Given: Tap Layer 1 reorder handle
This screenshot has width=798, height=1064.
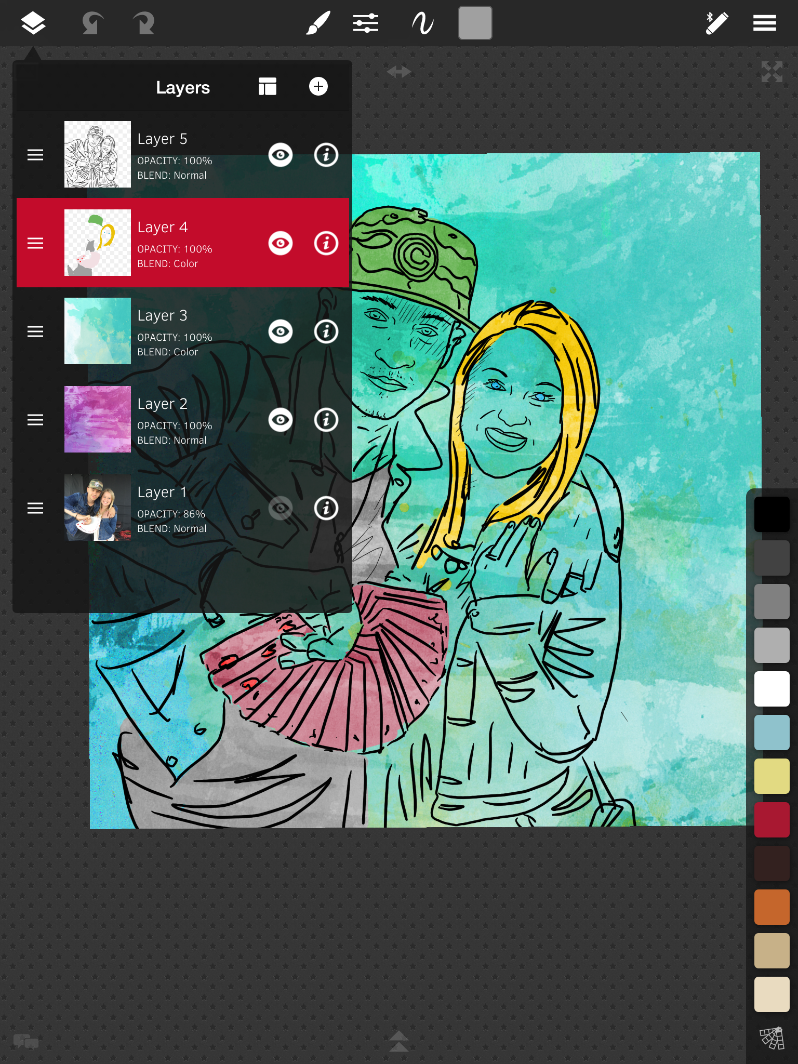Looking at the screenshot, I should pyautogui.click(x=35, y=508).
